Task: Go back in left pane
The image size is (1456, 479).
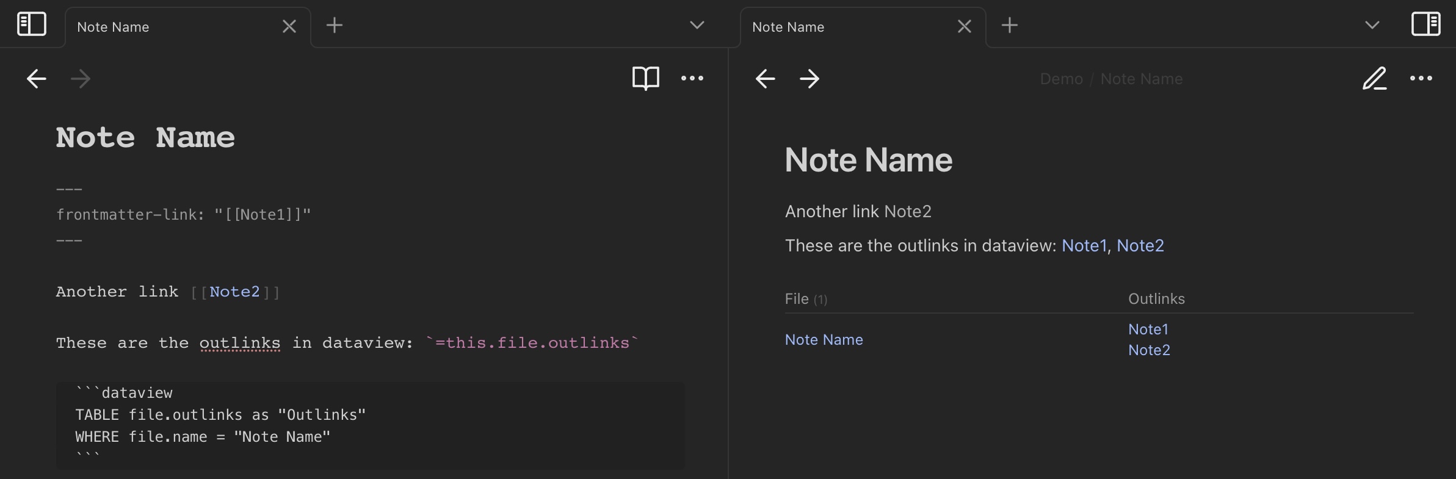Action: pyautogui.click(x=37, y=79)
